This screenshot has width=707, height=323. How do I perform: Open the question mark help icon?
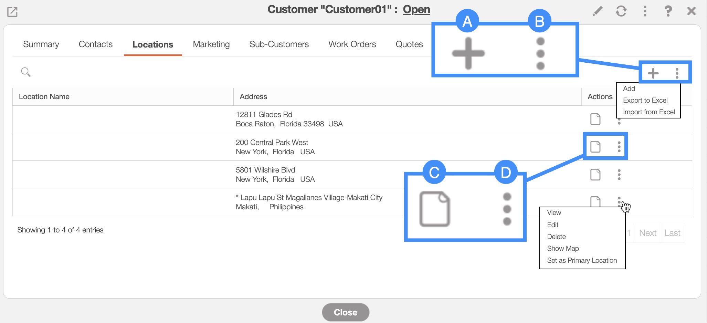point(668,11)
